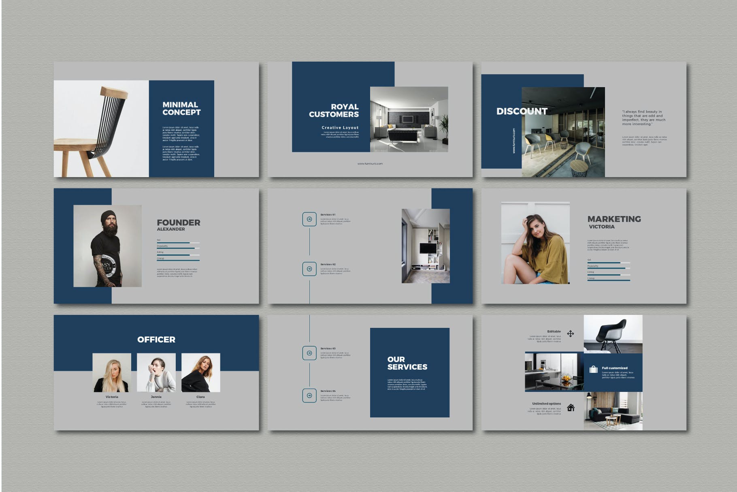The image size is (737, 492).
Task: Click the Victoria caption under officer photo
Action: [x=112, y=397]
